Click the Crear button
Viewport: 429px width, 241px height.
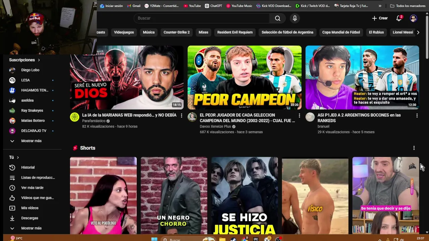[380, 18]
